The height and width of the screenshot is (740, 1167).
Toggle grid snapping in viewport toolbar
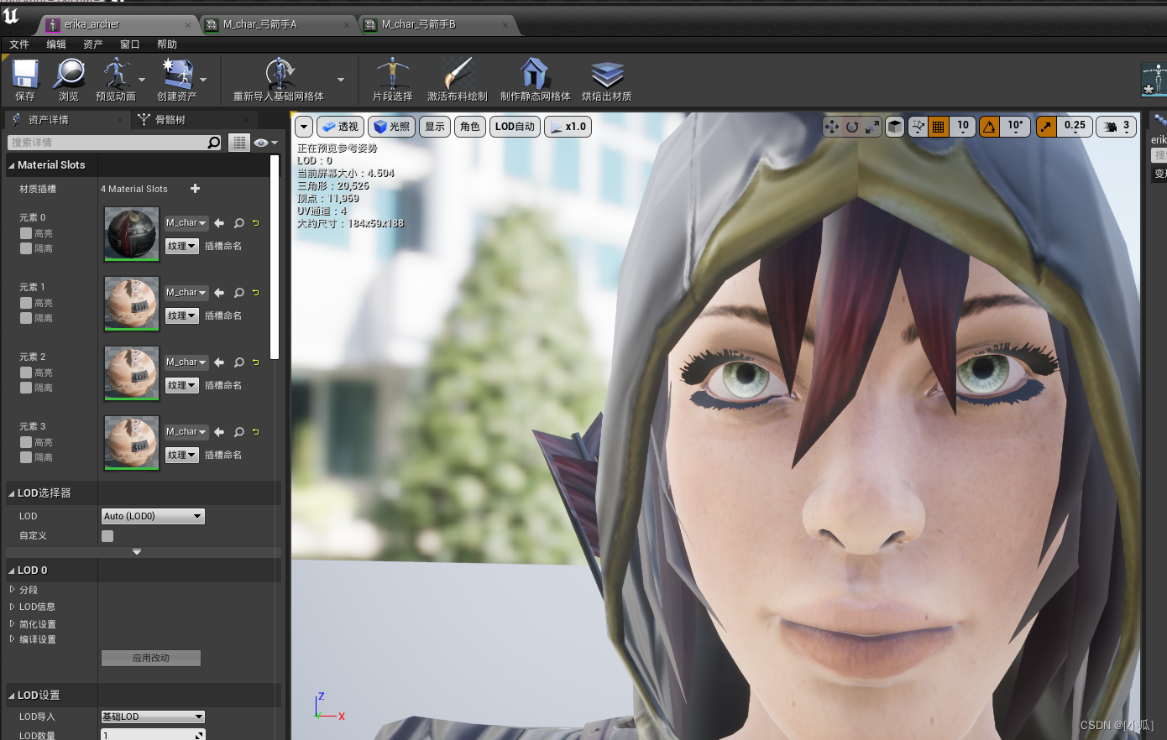click(939, 127)
